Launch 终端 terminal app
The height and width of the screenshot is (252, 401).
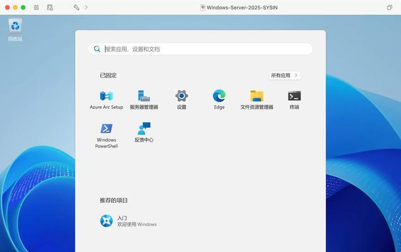[294, 100]
